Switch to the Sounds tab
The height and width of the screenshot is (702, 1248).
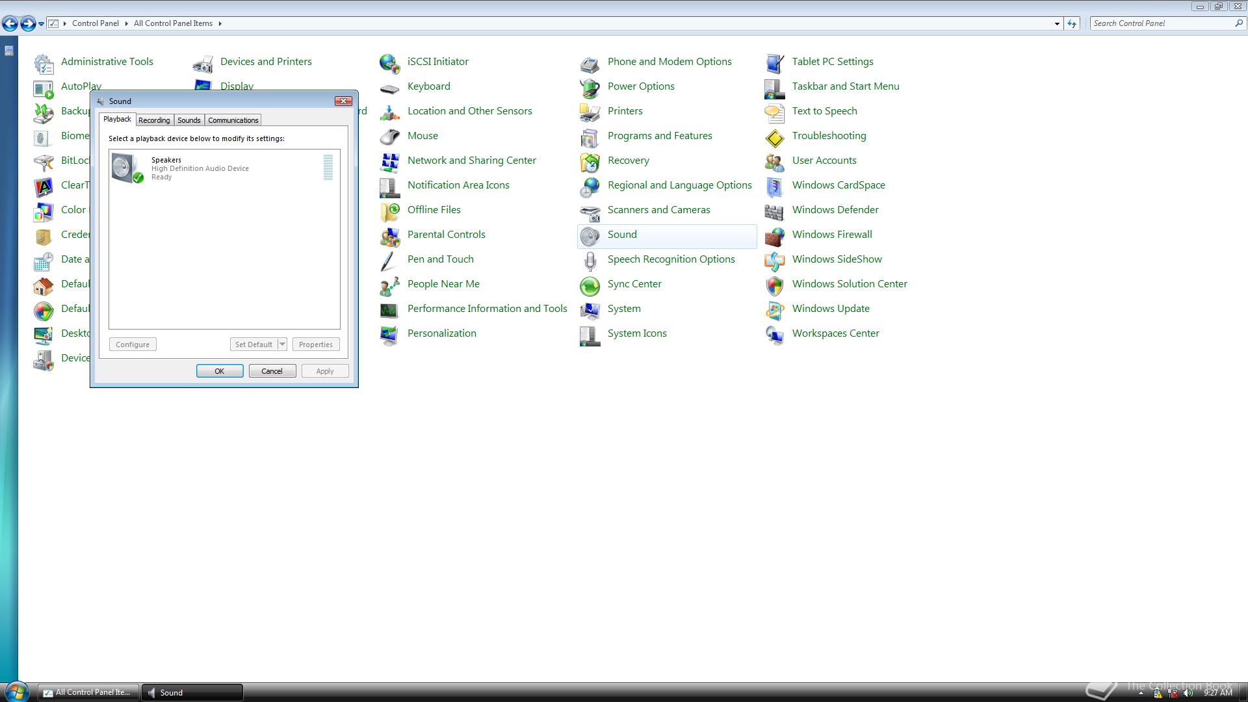click(189, 120)
